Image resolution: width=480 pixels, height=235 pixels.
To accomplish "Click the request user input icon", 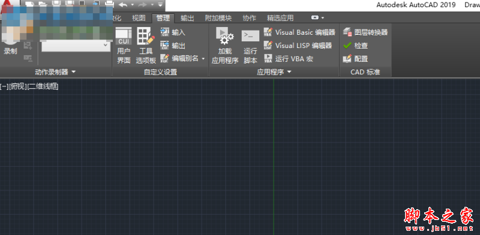I will click(28, 58).
